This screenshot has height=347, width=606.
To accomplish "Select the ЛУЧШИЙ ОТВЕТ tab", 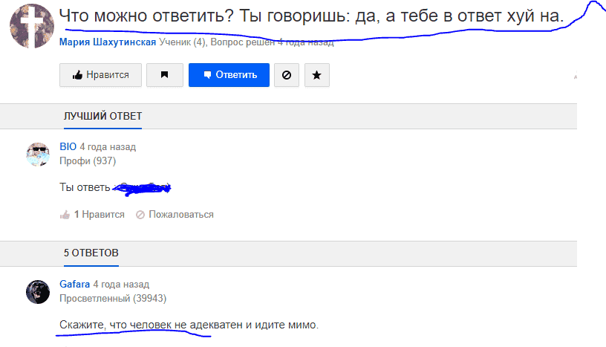I will pyautogui.click(x=102, y=116).
